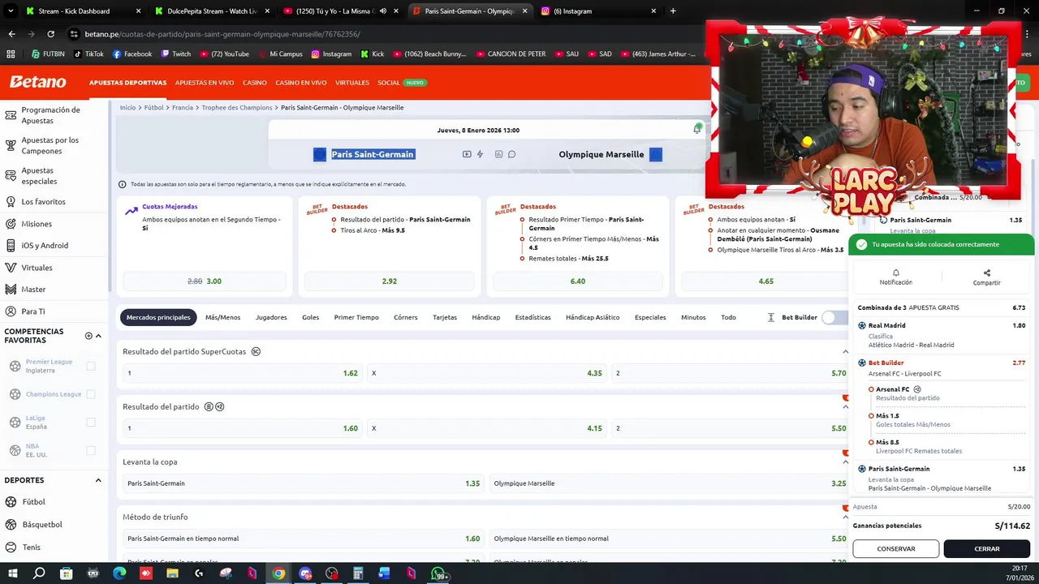Screen dimensions: 1039x584
Task: Open Para Ti sidebar icon
Action: (11, 311)
